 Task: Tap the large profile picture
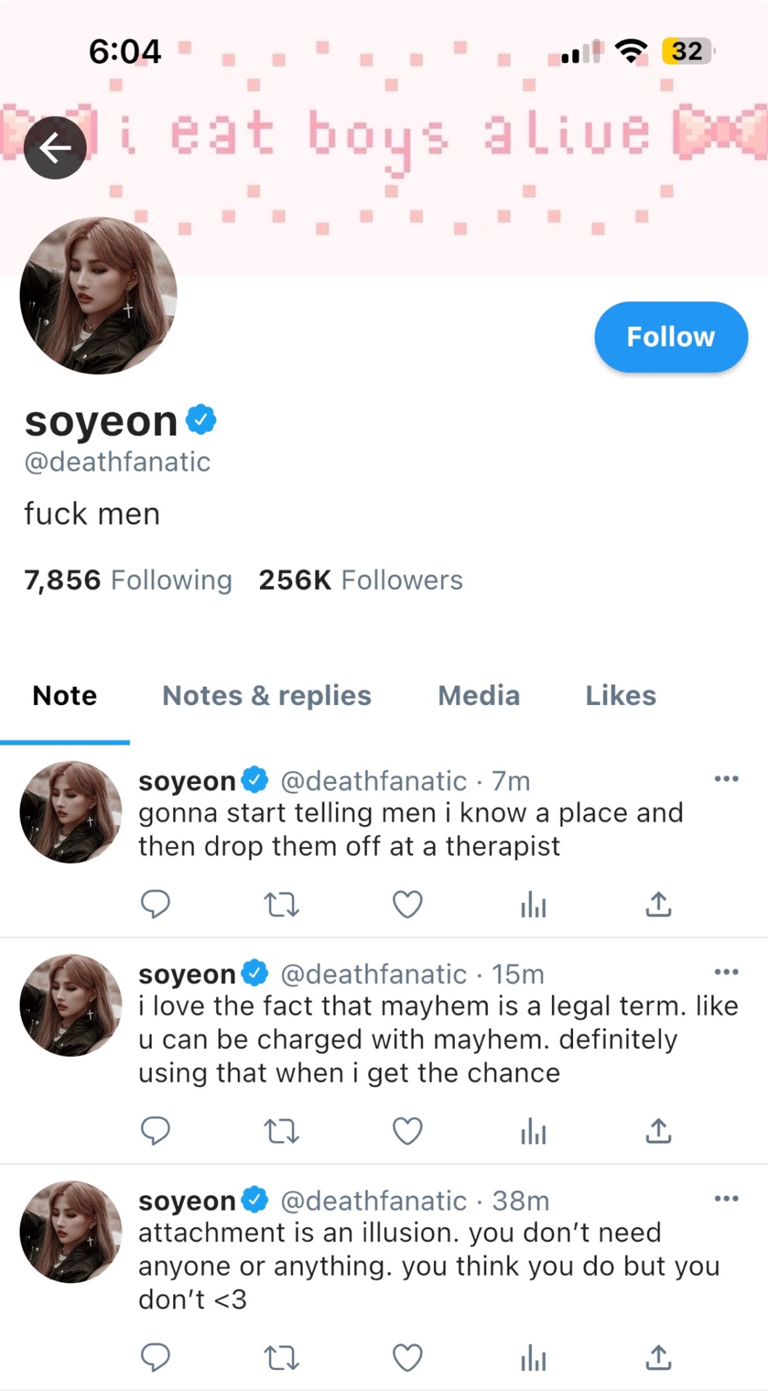click(99, 296)
